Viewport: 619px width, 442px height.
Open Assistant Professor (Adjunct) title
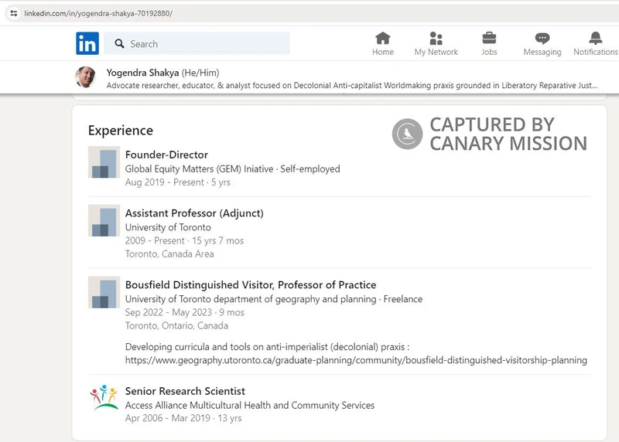194,213
